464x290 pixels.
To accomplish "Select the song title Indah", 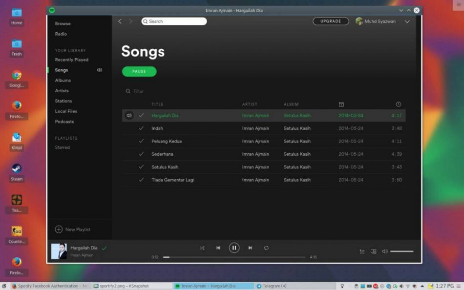I will [x=157, y=128].
